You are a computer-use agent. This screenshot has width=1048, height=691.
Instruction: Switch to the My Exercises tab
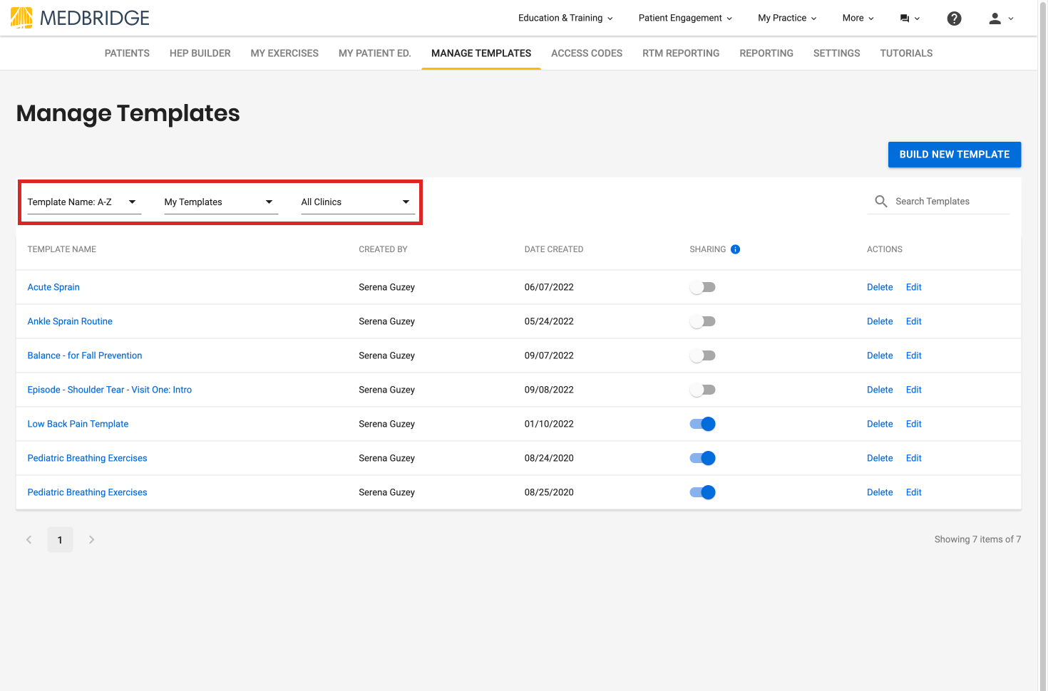[x=284, y=53]
